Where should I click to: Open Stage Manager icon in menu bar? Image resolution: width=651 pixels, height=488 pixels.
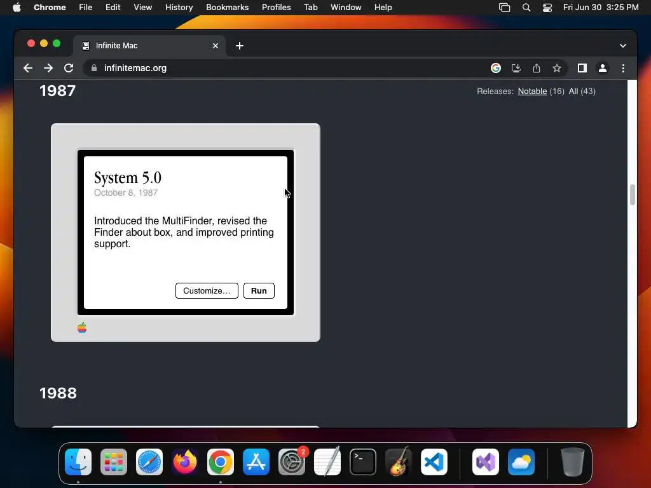click(504, 8)
